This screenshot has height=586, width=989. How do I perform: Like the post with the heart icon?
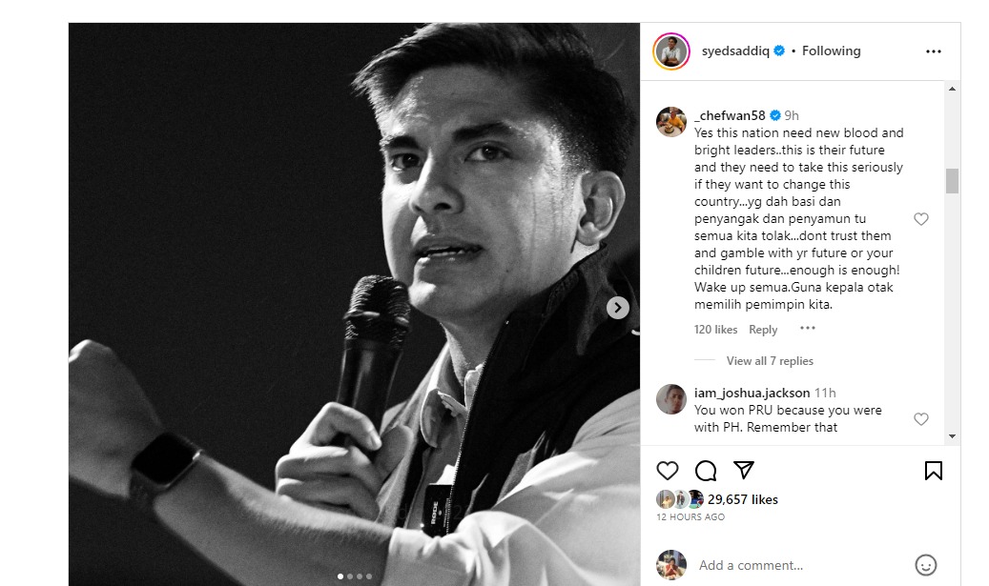(x=668, y=470)
